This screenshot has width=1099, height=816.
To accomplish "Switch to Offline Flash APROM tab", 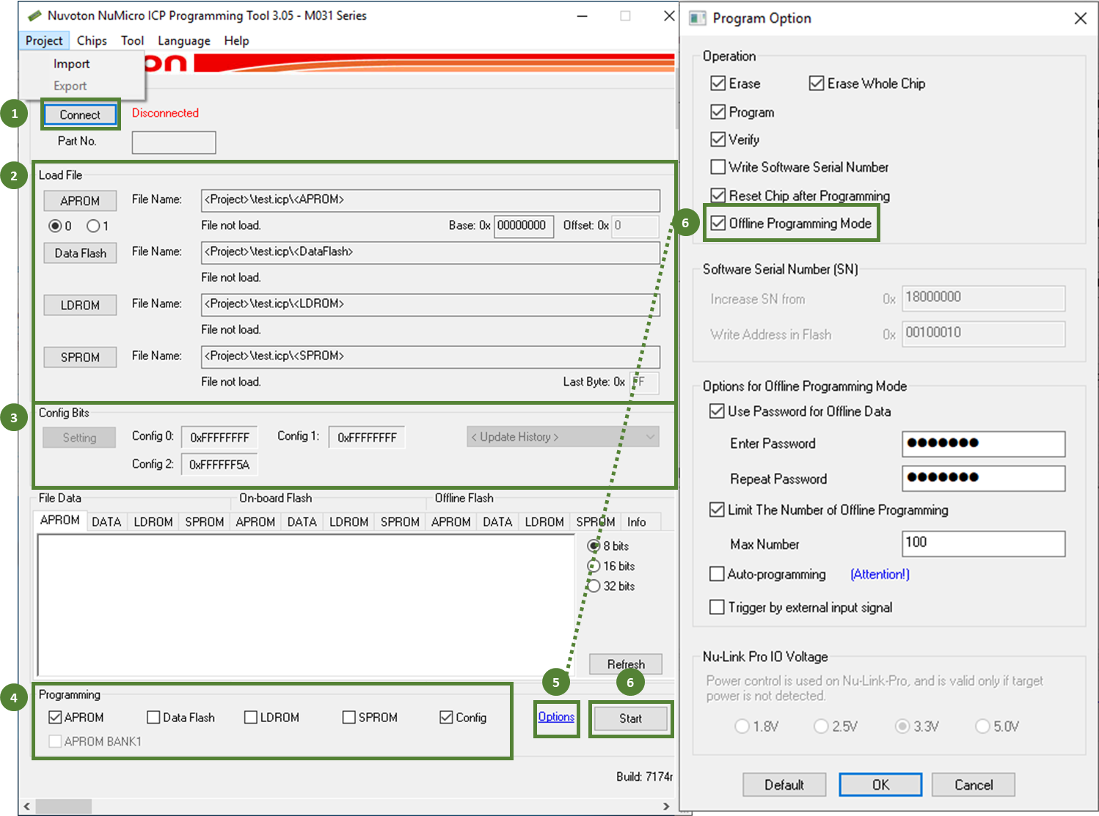I will pos(450,522).
